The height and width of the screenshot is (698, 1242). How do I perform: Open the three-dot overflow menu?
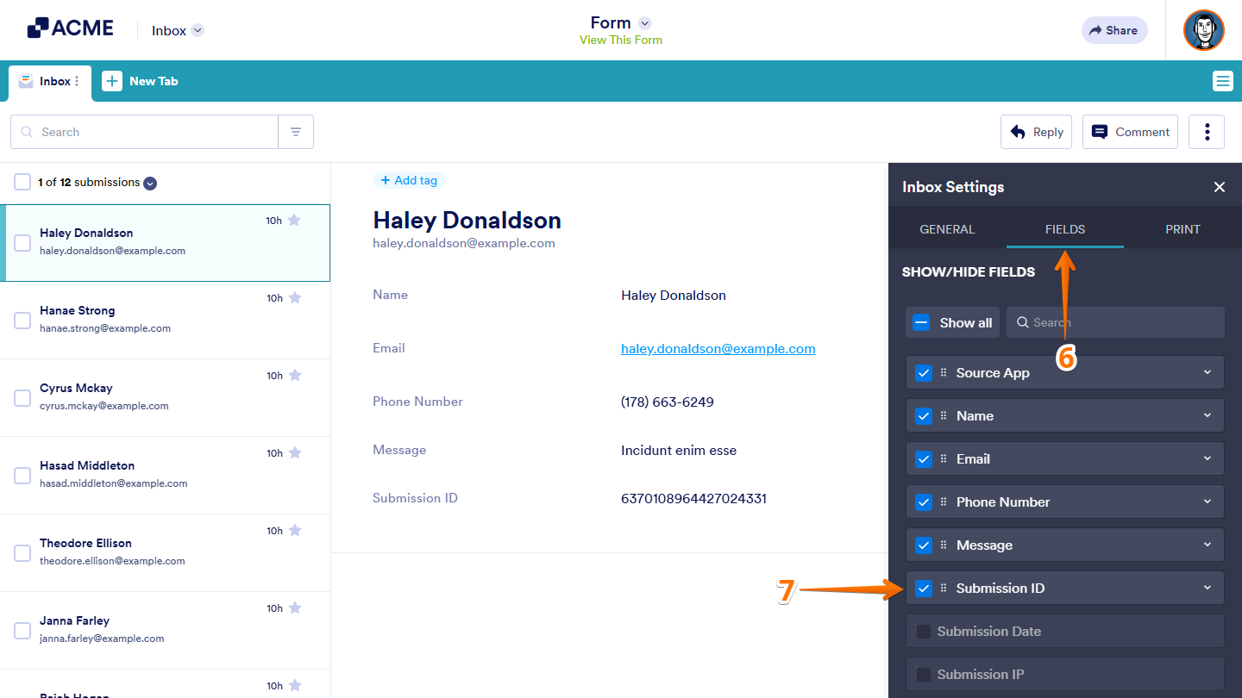(x=1206, y=131)
